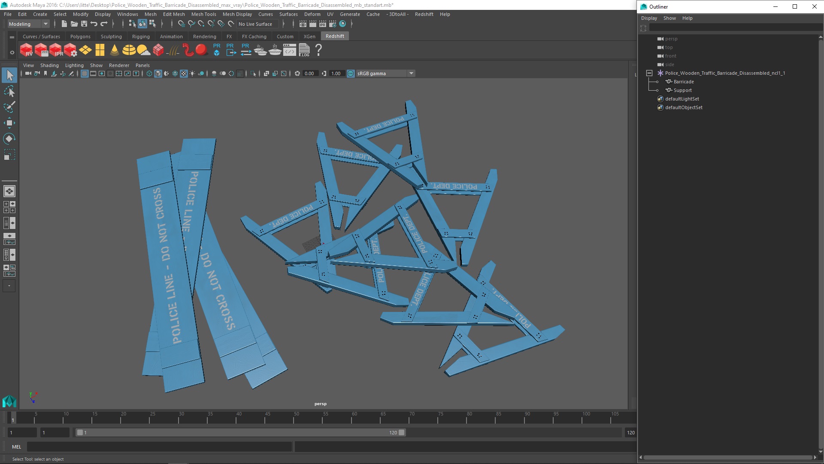This screenshot has width=824, height=464.
Task: Collapse the Police_Wooden_Traffic_Barricade group in Outliner
Action: (649, 73)
